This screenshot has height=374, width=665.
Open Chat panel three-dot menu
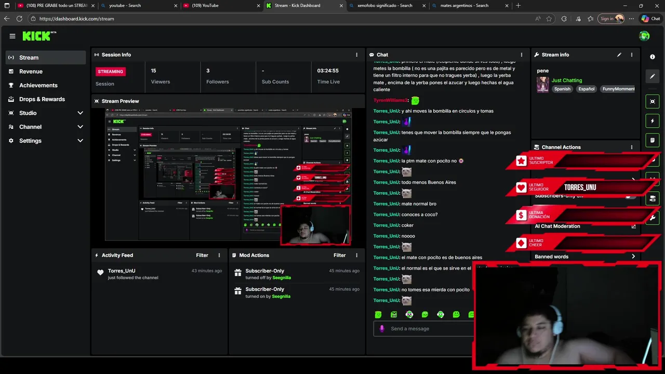[x=522, y=55]
